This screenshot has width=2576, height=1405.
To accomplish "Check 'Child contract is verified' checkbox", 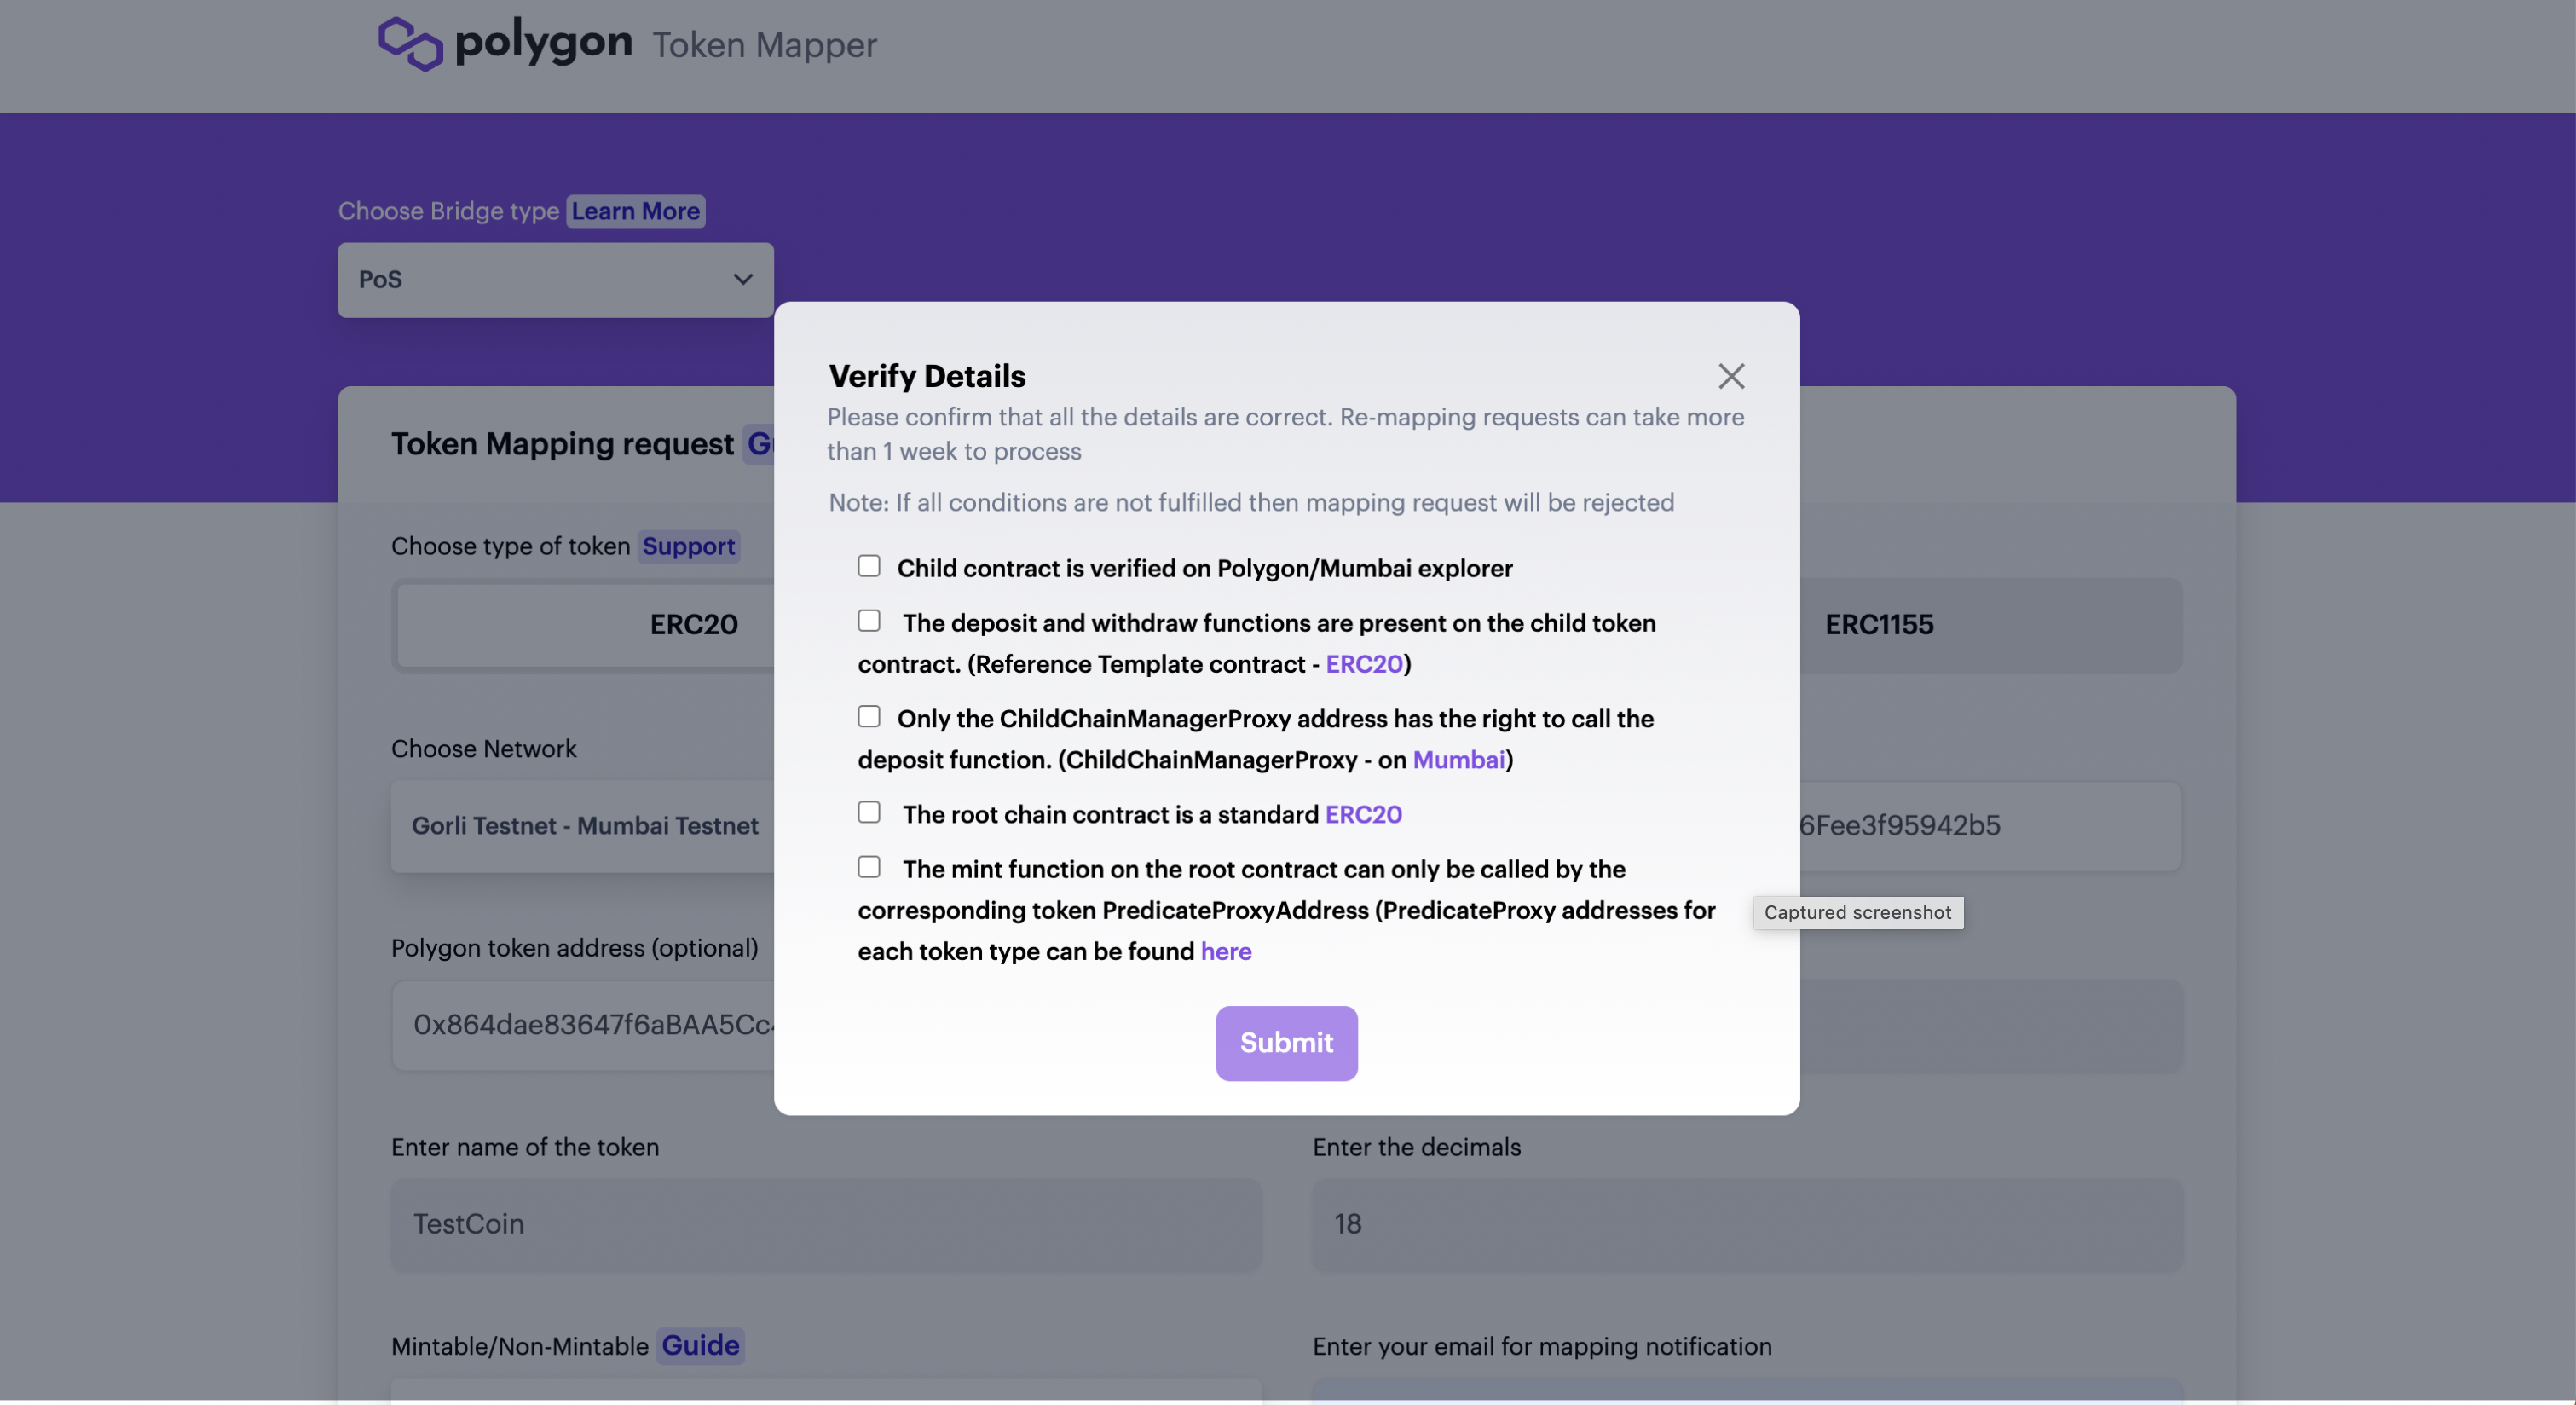I will click(x=869, y=566).
